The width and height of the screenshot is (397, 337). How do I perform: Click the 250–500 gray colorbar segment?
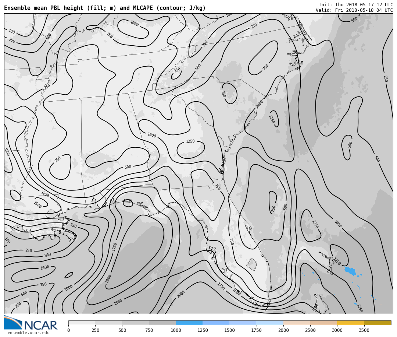(x=108, y=323)
